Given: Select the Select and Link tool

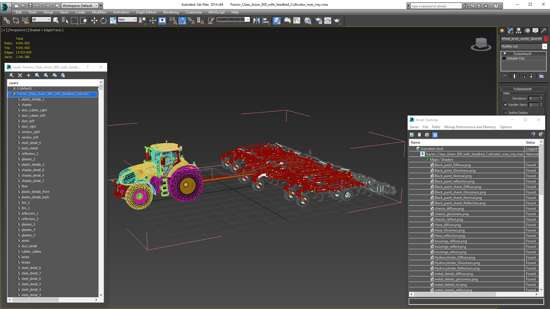Looking at the screenshot, I should (x=7, y=20).
